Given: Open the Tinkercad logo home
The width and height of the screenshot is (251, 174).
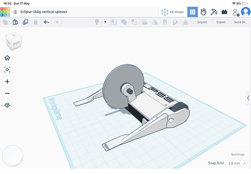Looking at the screenshot, I should [5, 12].
